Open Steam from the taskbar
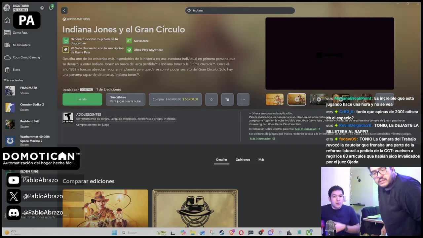Viewport: 423px width, 238px height. 222,233
